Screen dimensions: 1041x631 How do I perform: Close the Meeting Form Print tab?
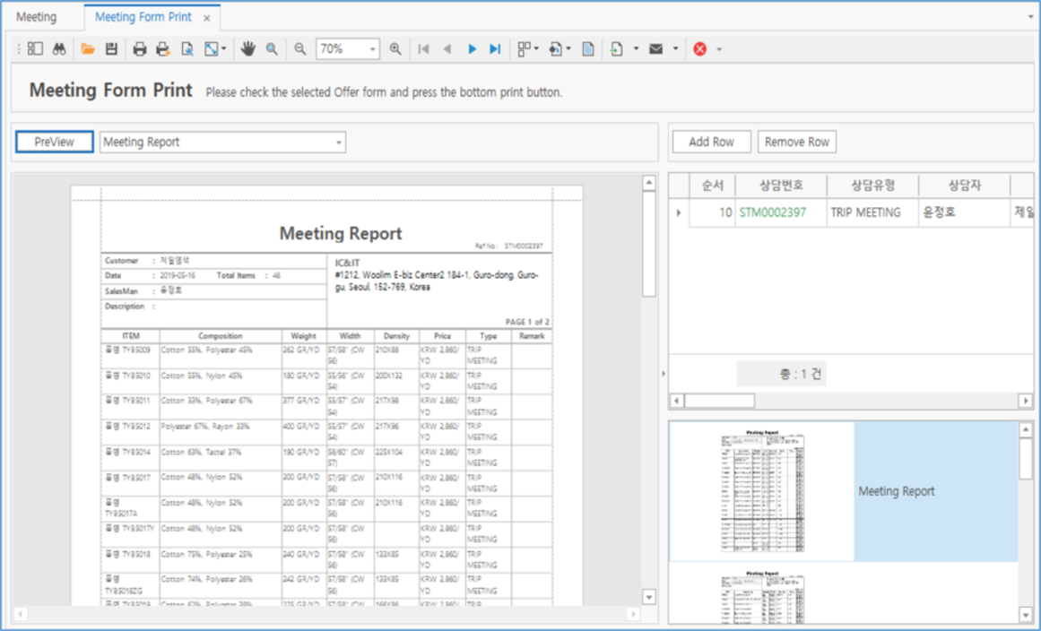[x=207, y=18]
